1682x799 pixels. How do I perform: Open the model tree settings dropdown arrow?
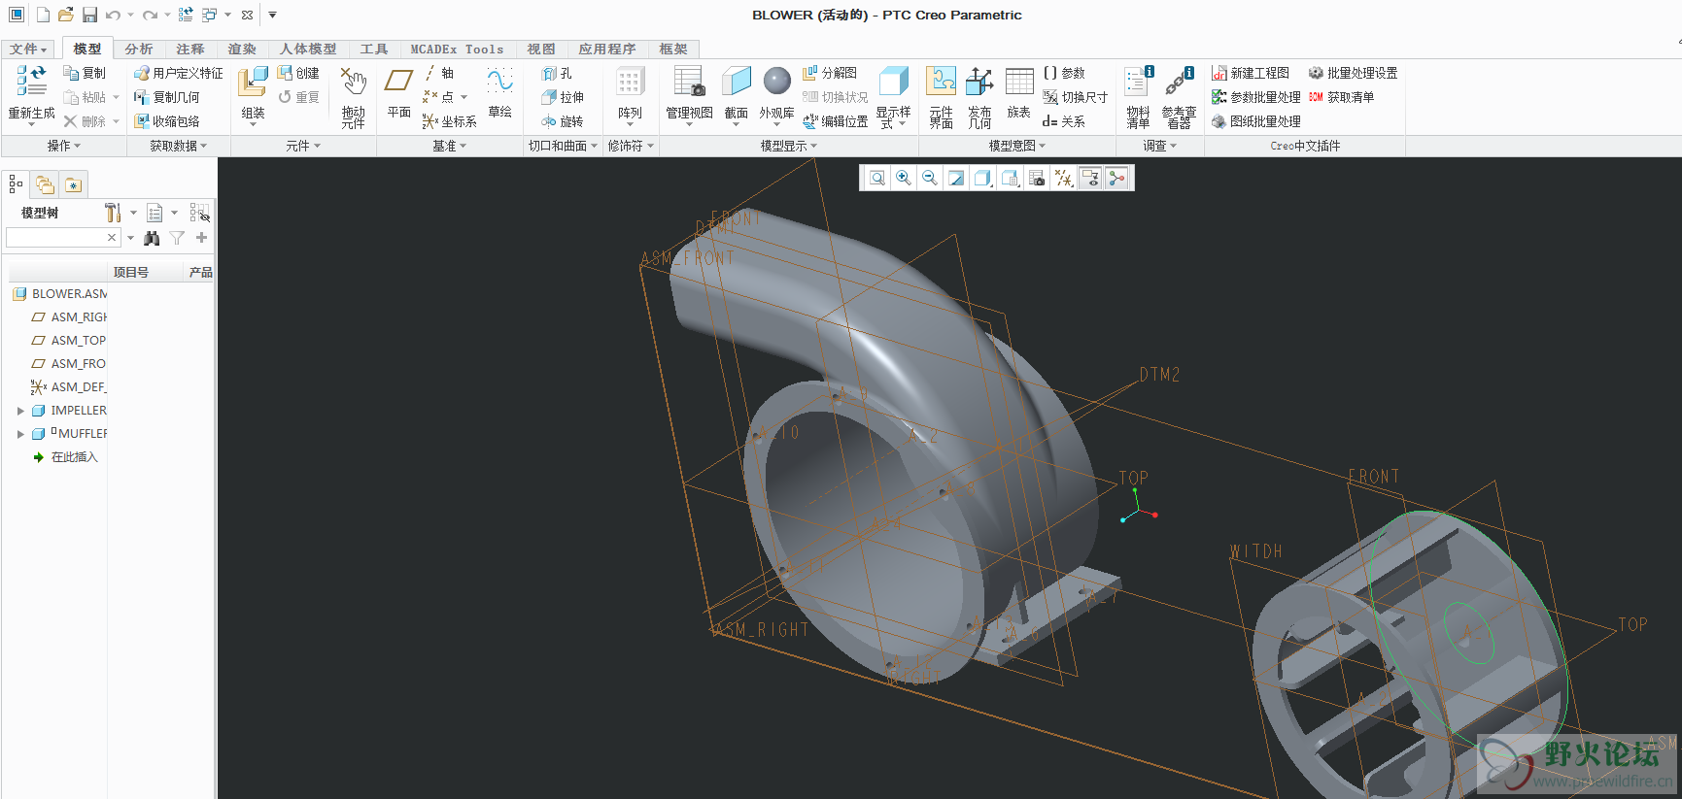pos(133,213)
